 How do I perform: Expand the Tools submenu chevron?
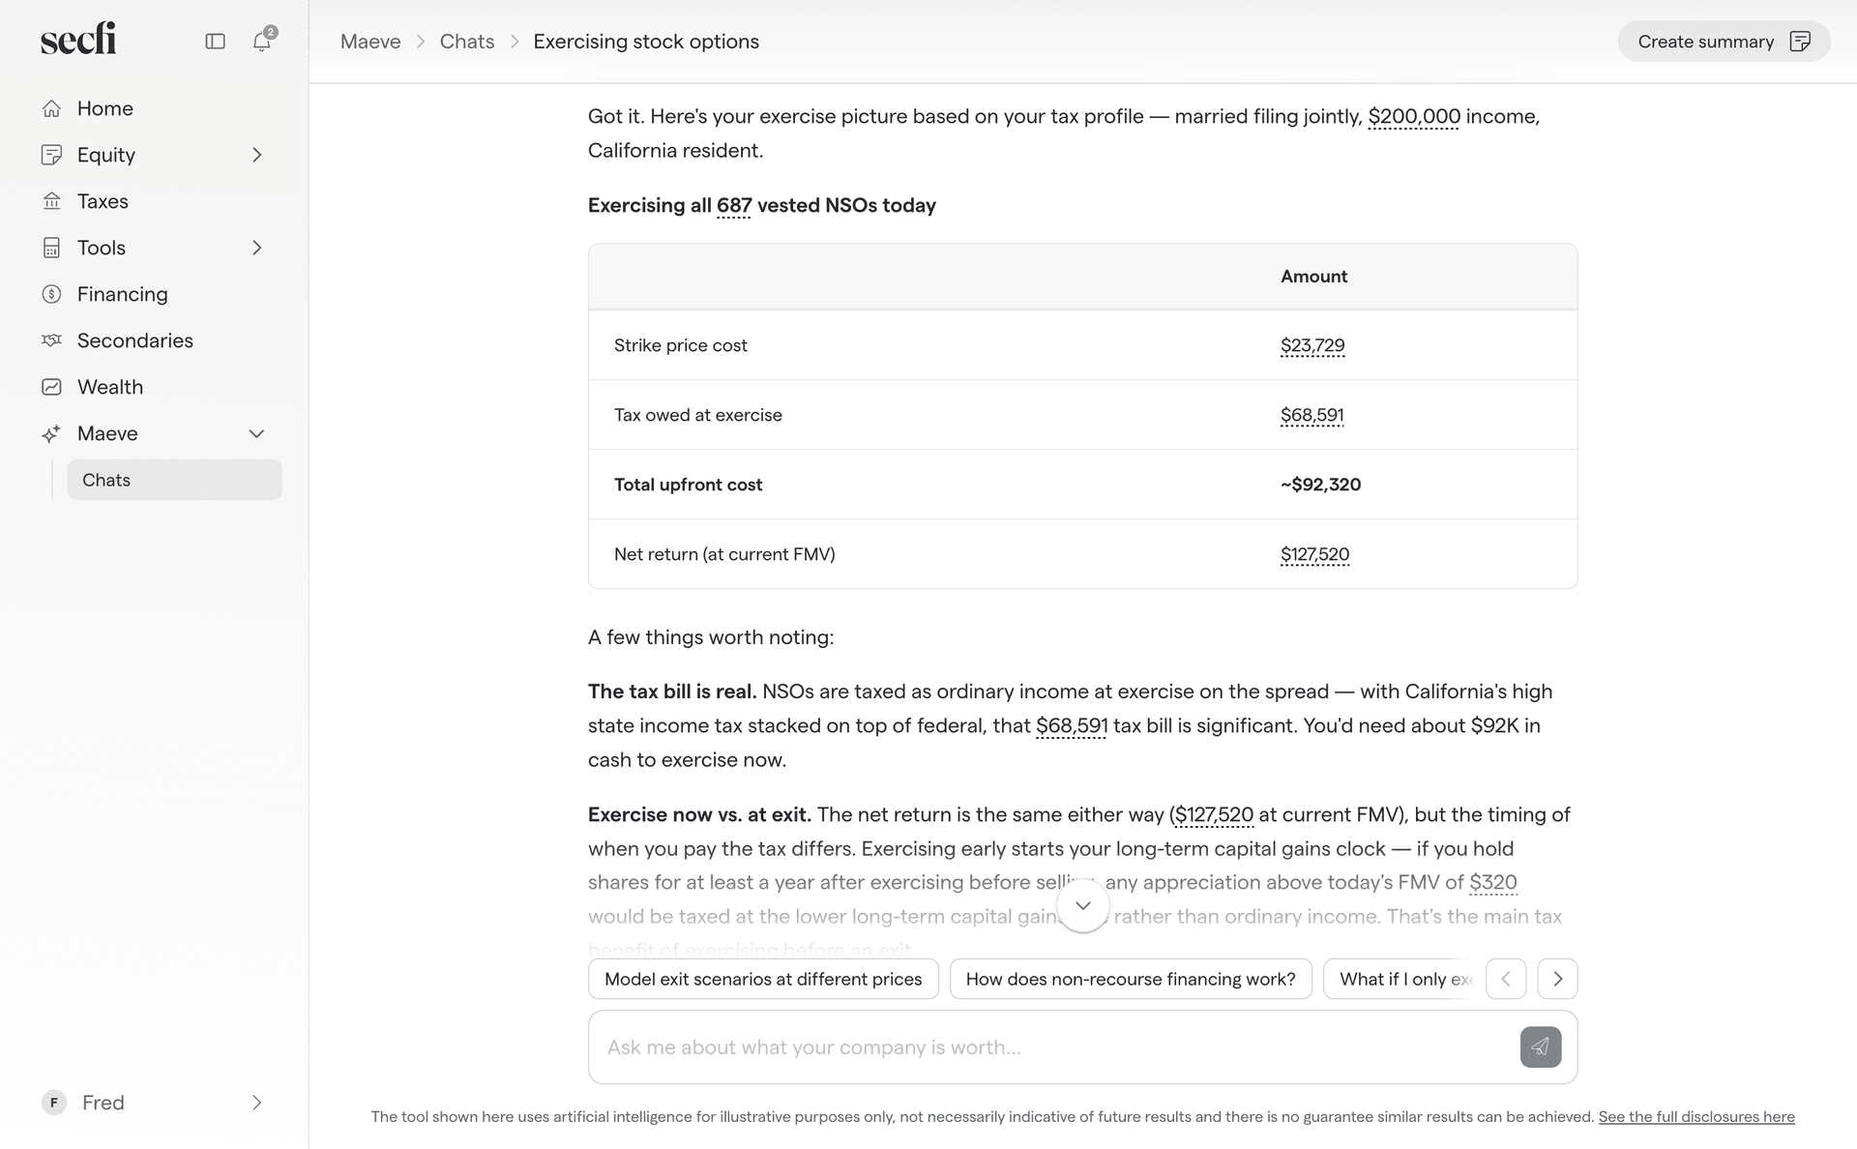(x=257, y=248)
